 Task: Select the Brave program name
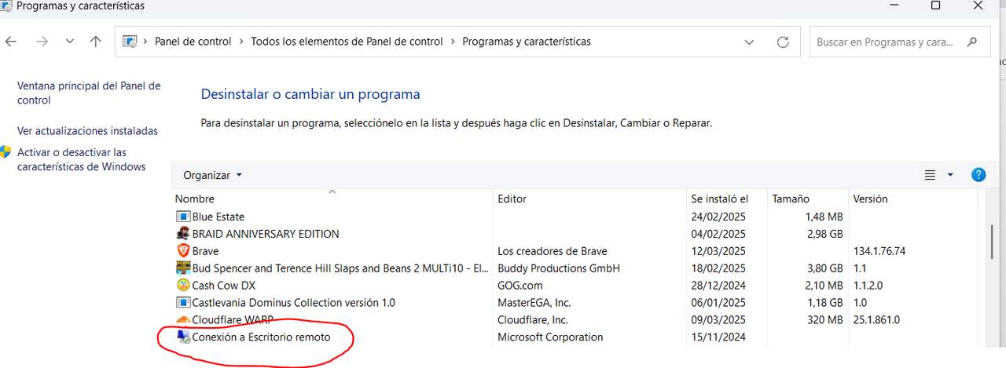coord(206,251)
